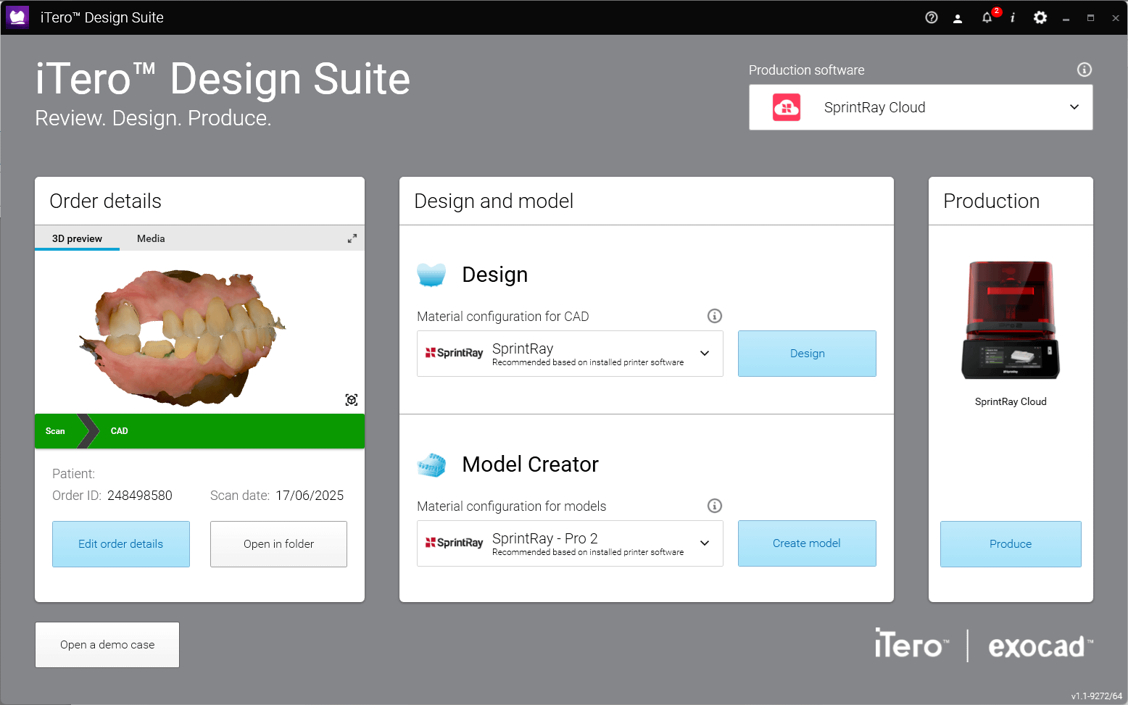1128x705 pixels.
Task: Open the user account icon
Action: click(x=958, y=17)
